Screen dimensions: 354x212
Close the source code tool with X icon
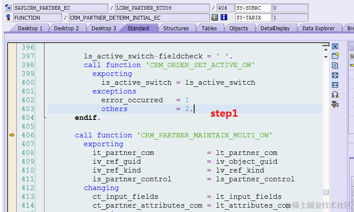pyautogui.click(x=335, y=47)
